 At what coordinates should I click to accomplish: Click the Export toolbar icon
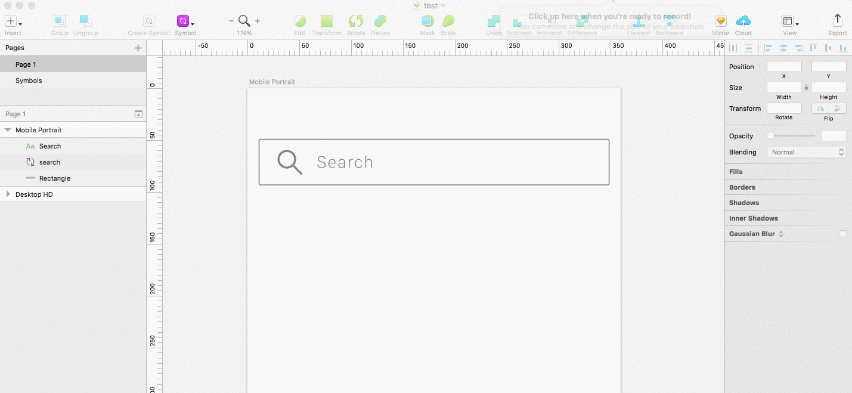point(838,21)
